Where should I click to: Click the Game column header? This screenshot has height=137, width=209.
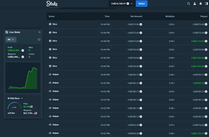point(52,16)
